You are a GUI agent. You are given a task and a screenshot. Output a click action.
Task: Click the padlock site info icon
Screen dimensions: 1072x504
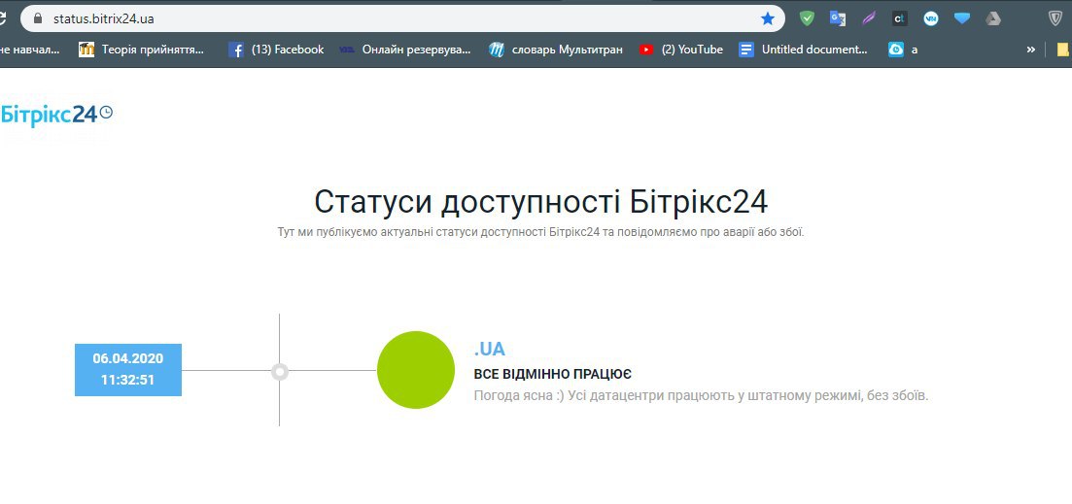click(38, 18)
